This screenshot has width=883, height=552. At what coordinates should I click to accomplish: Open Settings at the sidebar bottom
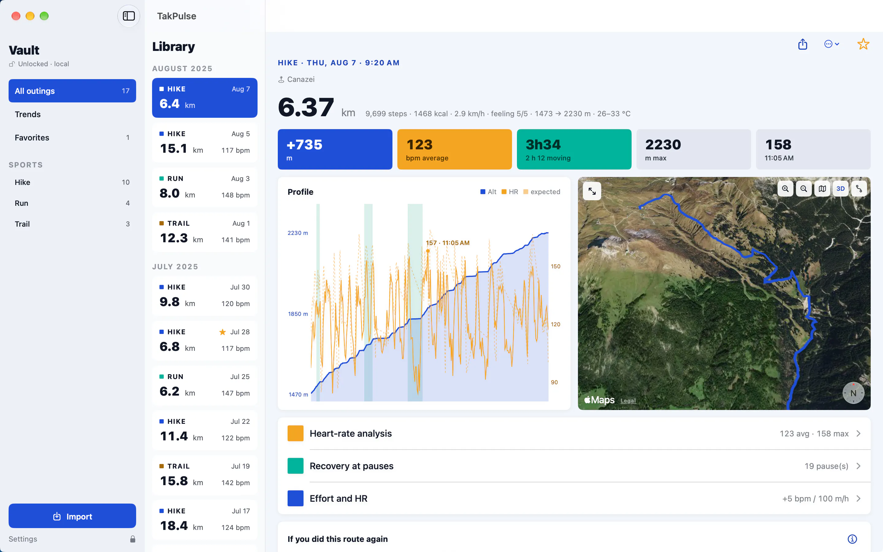[x=23, y=539]
